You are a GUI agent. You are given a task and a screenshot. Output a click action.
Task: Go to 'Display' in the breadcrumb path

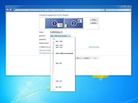tap(50, 10)
